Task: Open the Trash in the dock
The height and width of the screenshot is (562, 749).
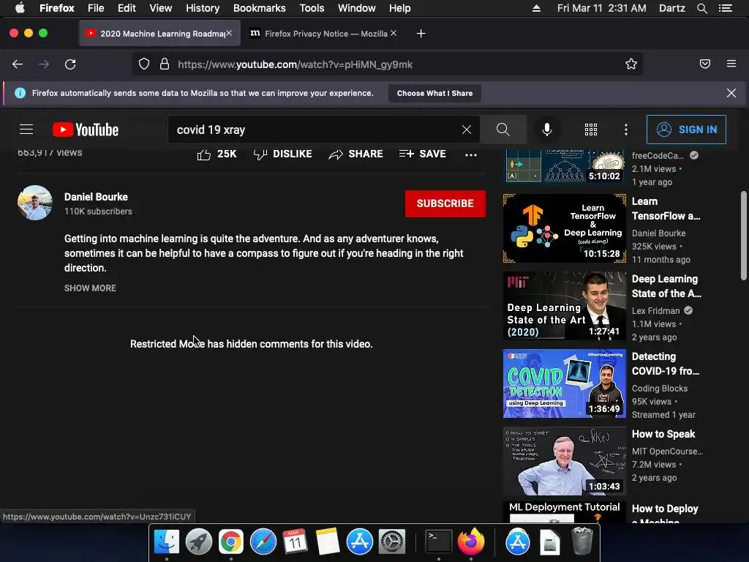Action: coord(581,541)
